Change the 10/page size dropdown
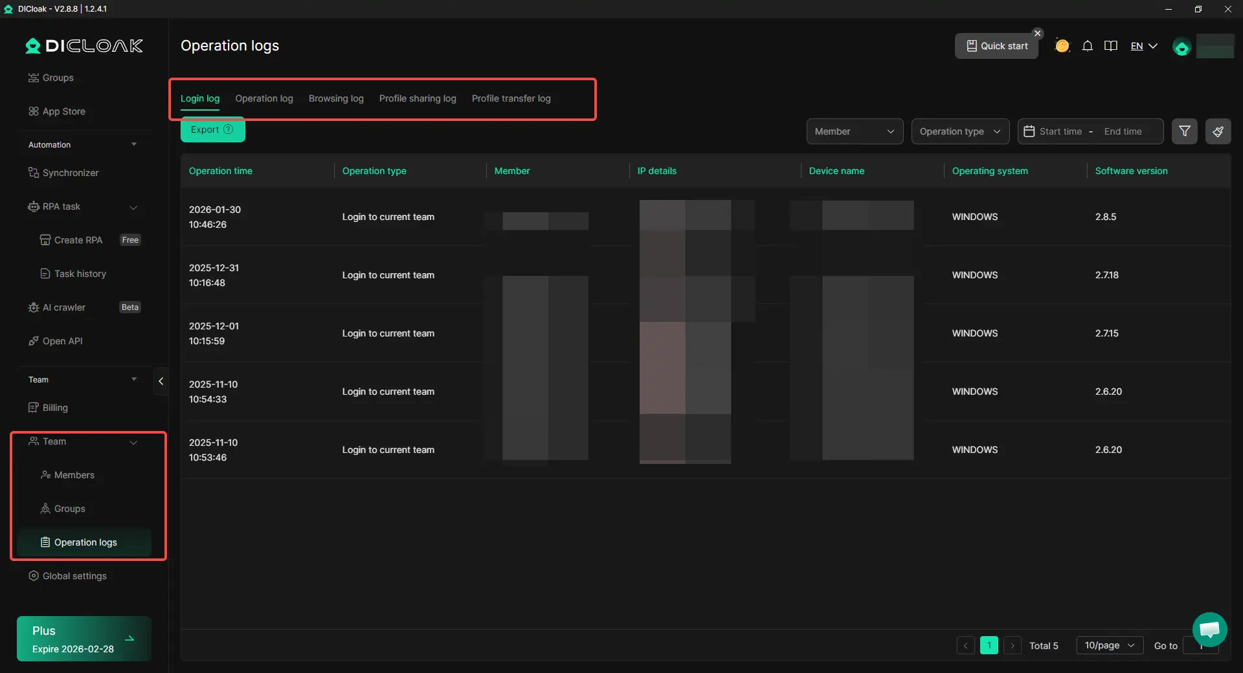This screenshot has width=1243, height=673. coord(1109,645)
